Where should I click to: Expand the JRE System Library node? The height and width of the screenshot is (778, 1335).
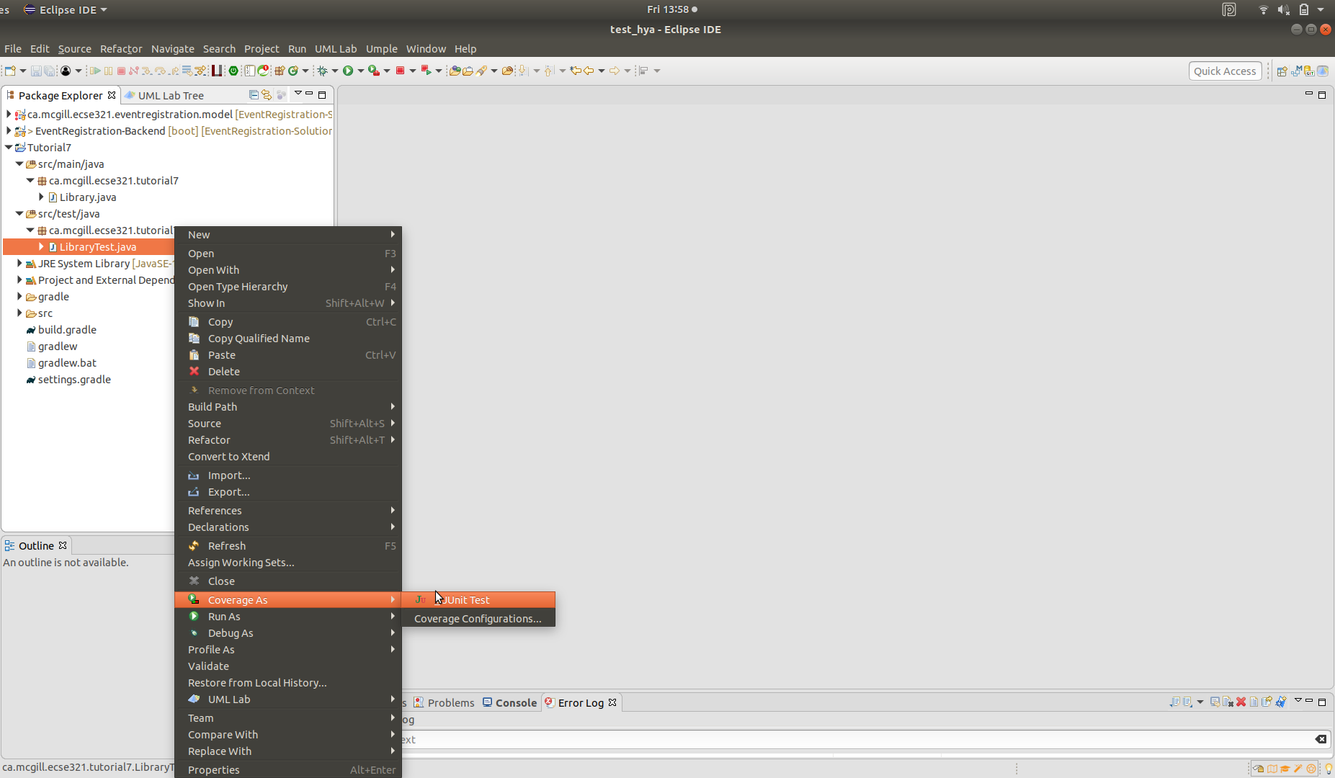(x=19, y=264)
